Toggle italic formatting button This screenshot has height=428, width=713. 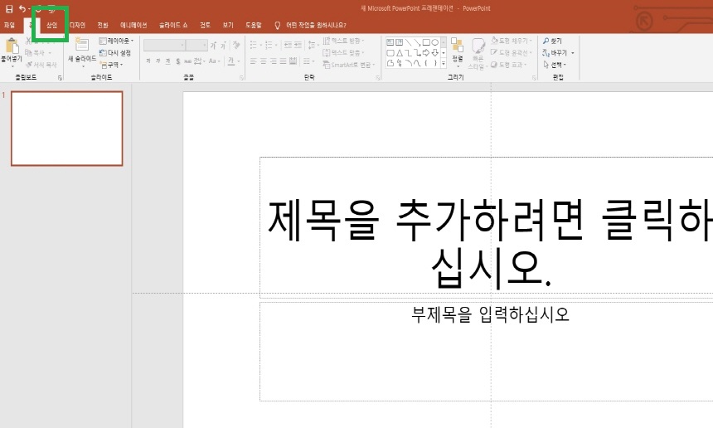[158, 61]
